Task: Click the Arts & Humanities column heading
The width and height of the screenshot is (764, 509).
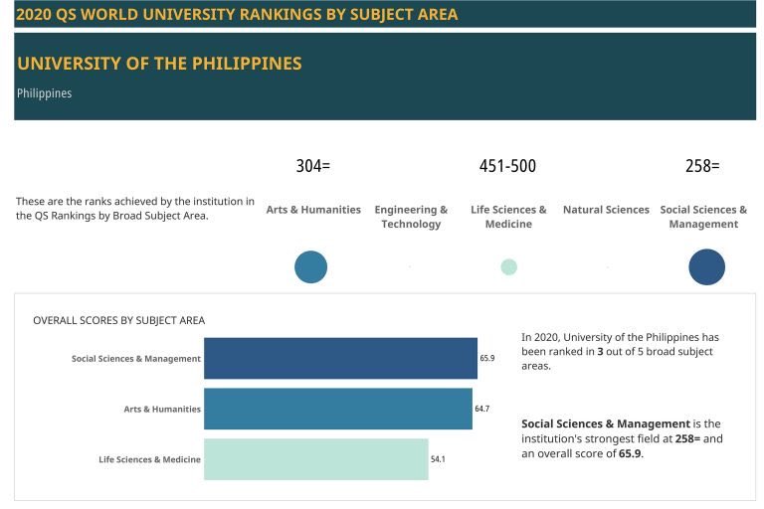Action: tap(313, 210)
